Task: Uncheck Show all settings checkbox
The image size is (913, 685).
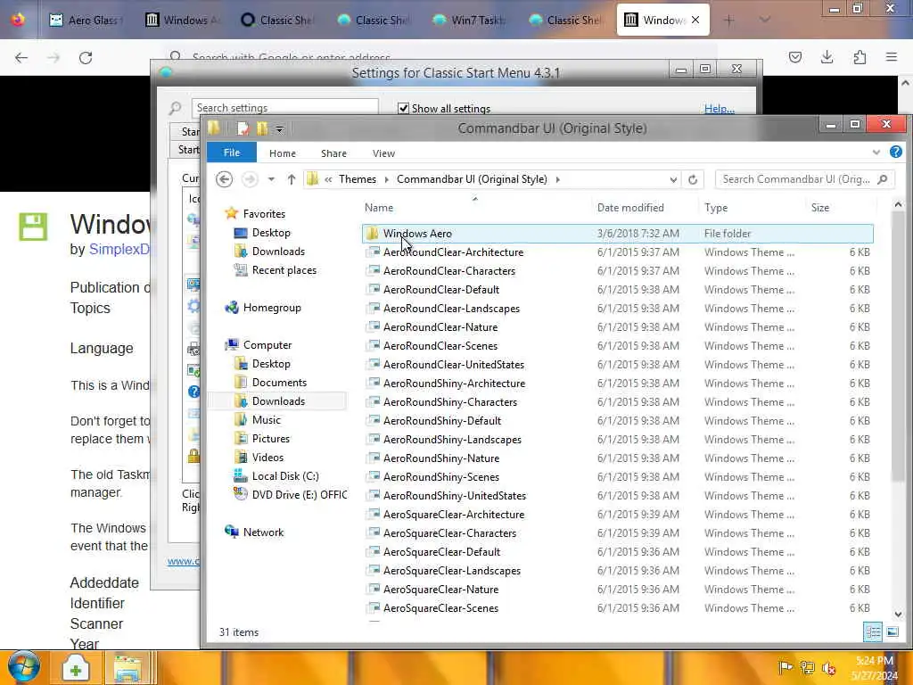Action: (x=403, y=108)
